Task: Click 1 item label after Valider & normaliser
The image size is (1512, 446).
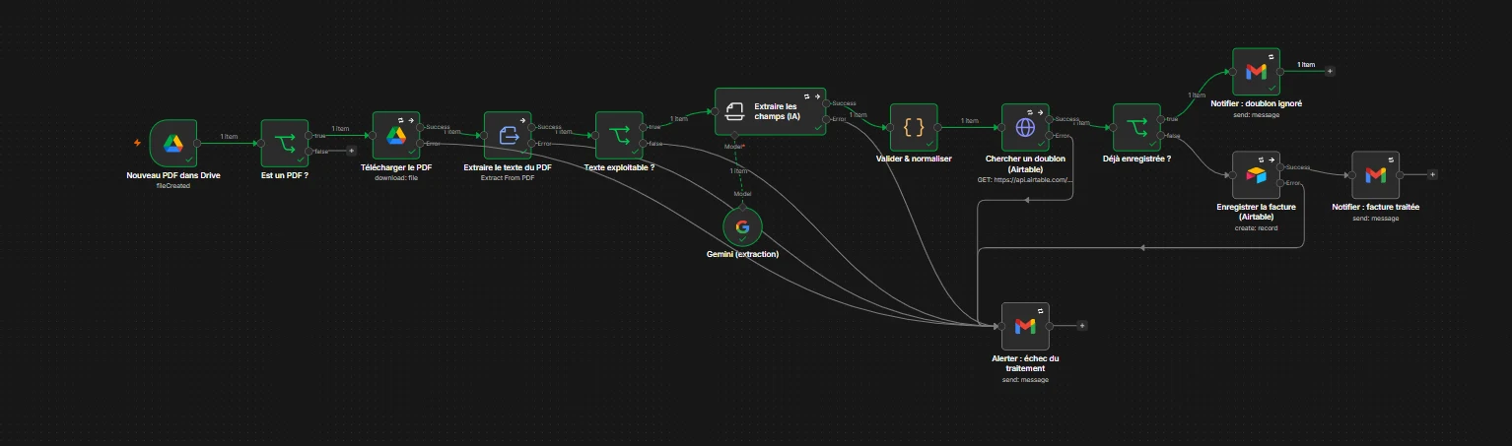Action: 969,120
